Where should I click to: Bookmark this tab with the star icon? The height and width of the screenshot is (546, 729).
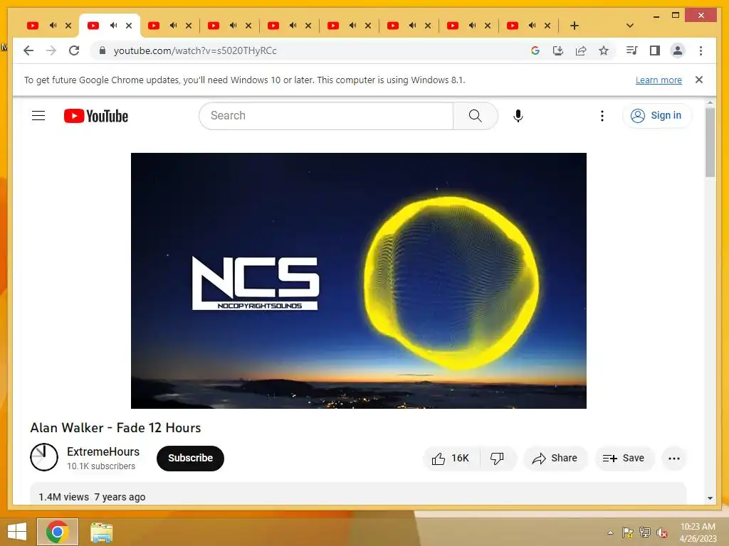(x=604, y=50)
